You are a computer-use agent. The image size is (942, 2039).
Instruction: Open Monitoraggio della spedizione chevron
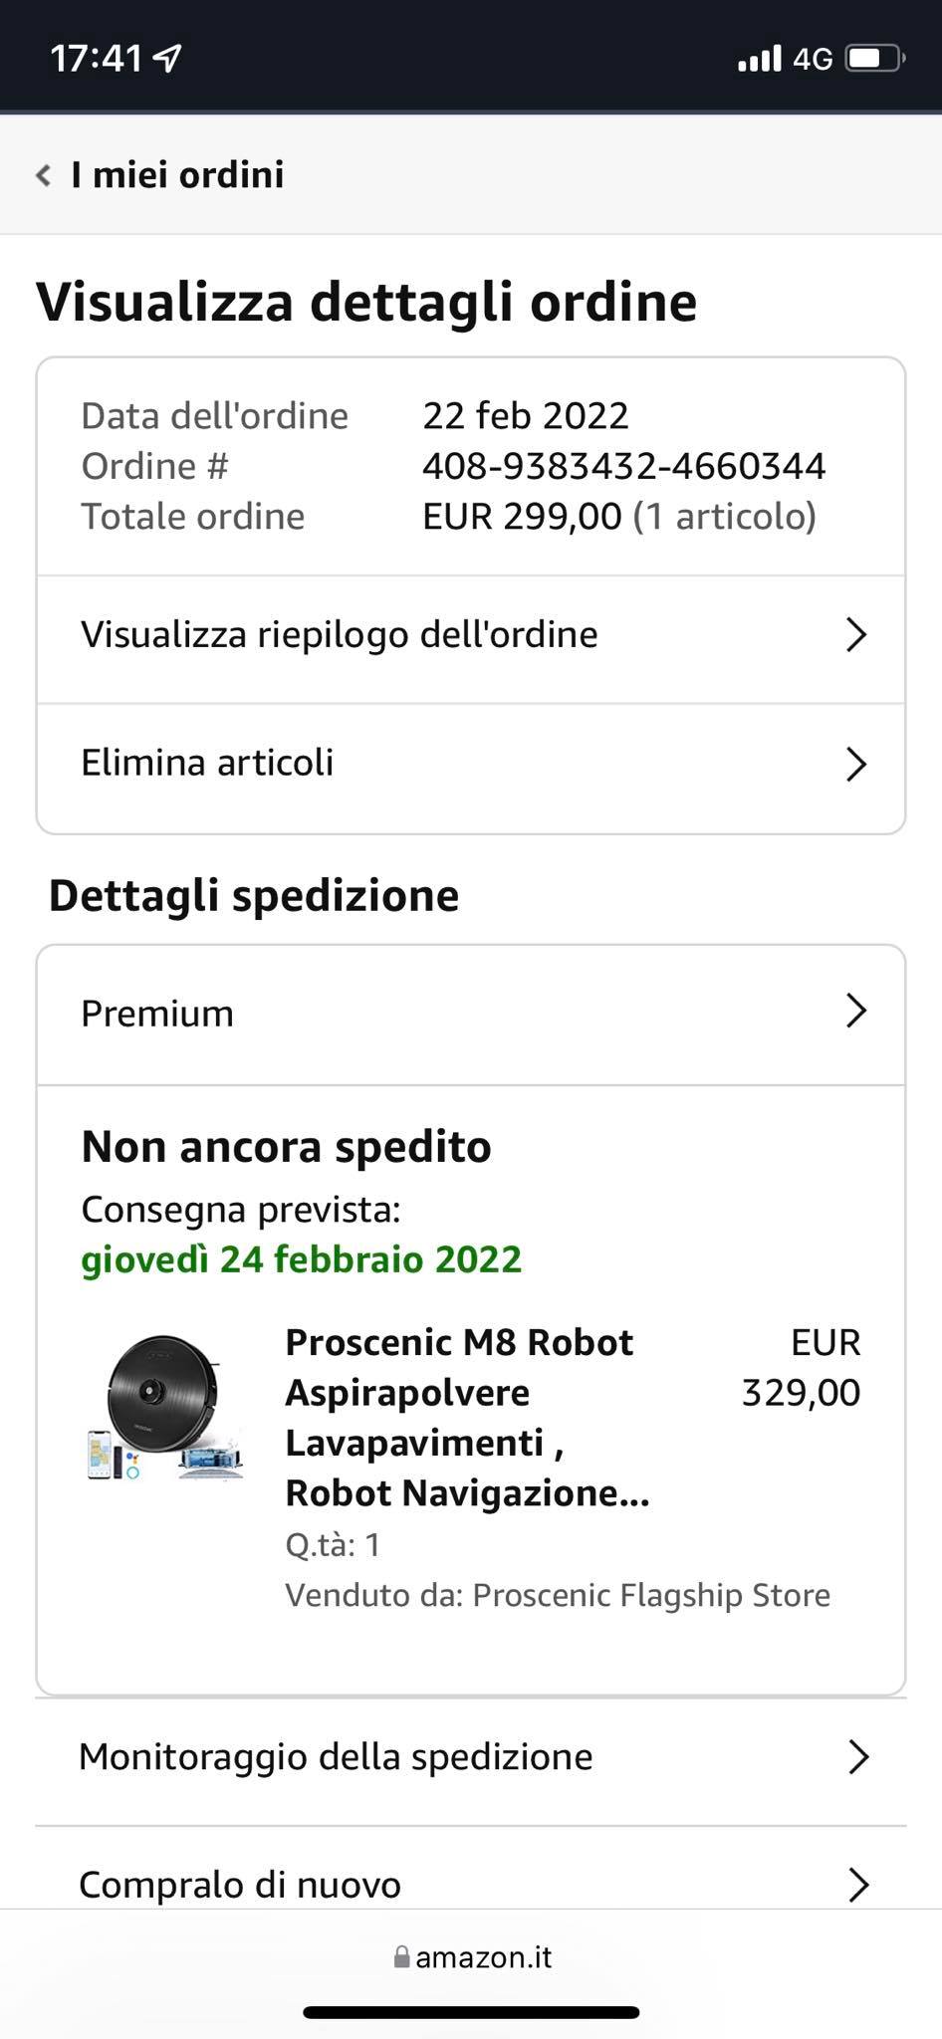coord(857,1757)
